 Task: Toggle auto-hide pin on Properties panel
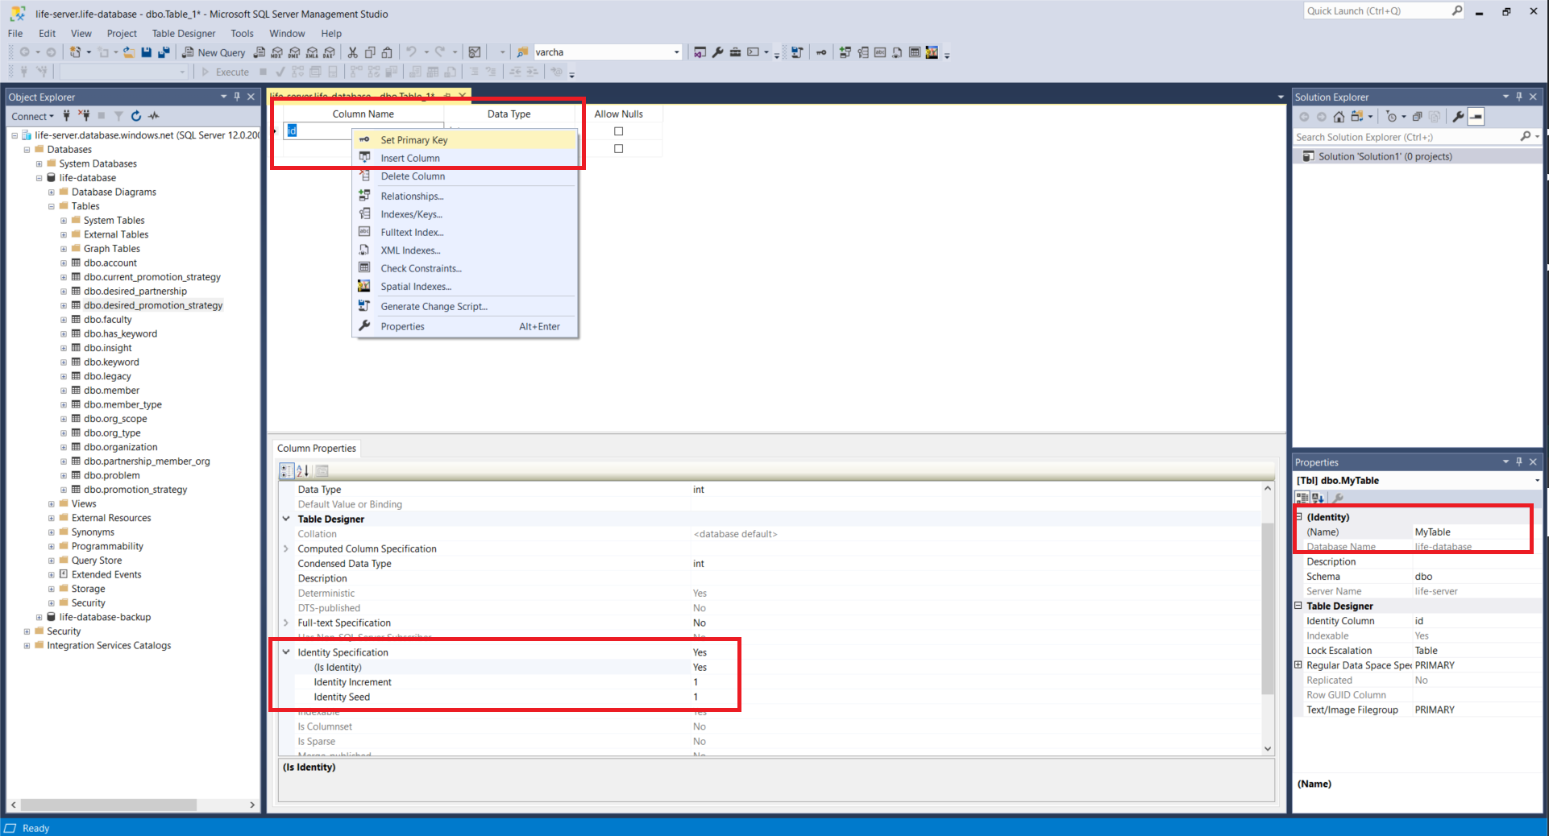click(1519, 462)
